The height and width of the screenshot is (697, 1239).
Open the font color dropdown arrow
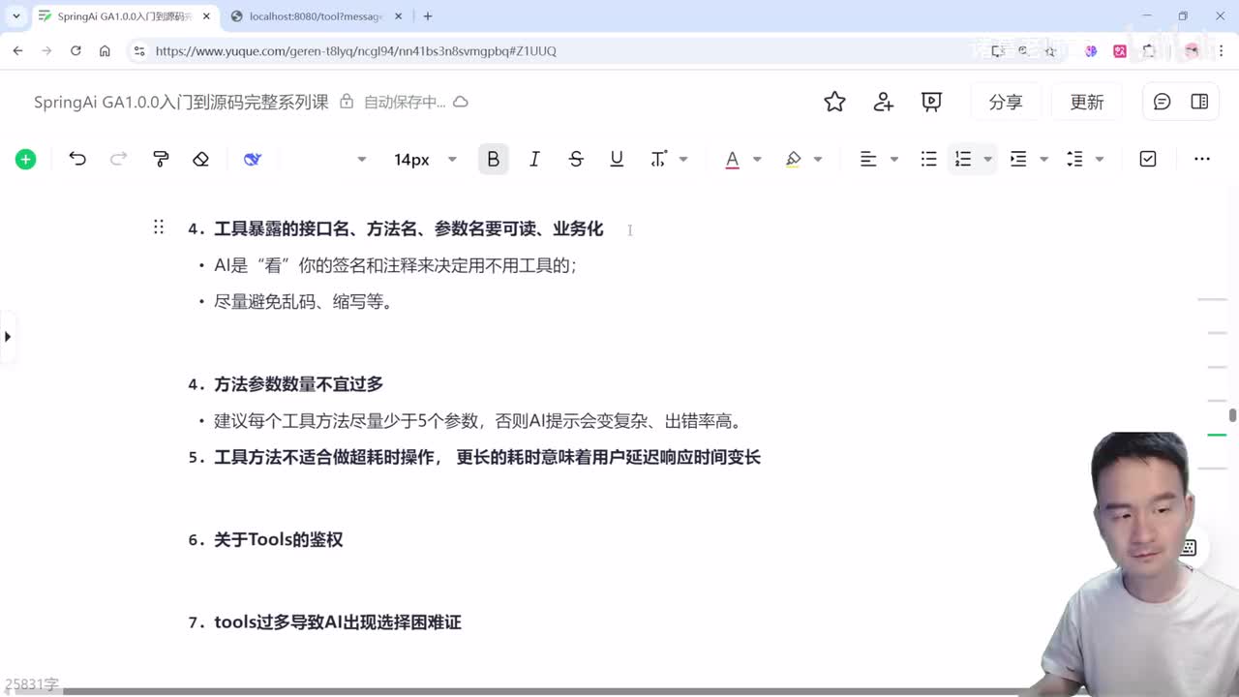[757, 160]
